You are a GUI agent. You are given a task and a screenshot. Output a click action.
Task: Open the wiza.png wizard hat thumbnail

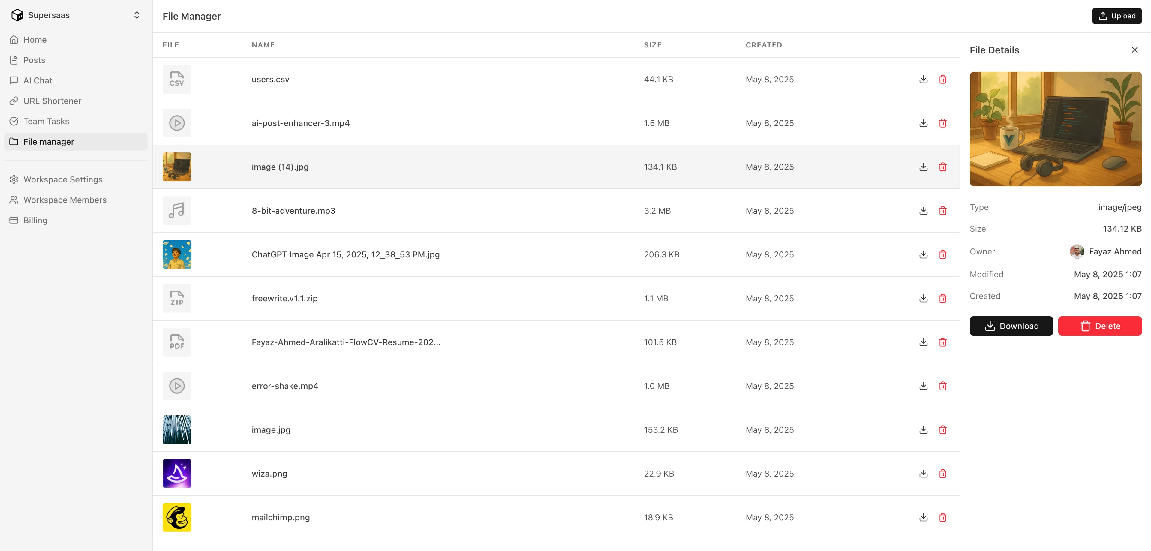tap(177, 474)
